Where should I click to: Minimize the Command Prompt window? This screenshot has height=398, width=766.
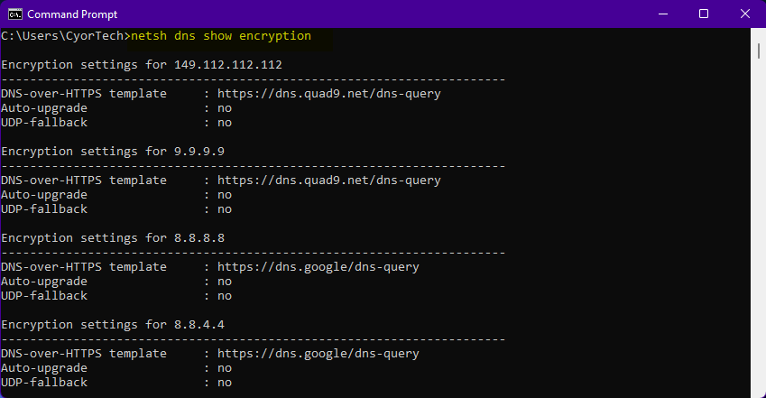[660, 14]
